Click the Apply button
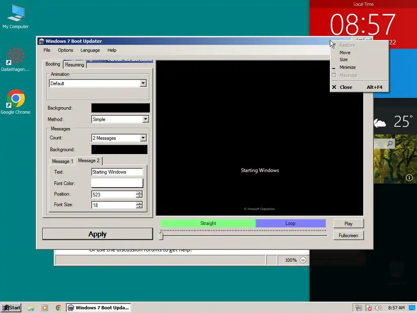 [98, 234]
